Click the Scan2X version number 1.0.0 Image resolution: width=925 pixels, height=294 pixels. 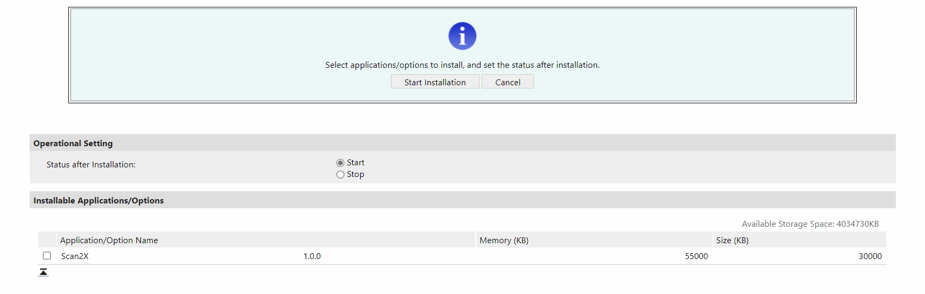pyautogui.click(x=312, y=256)
